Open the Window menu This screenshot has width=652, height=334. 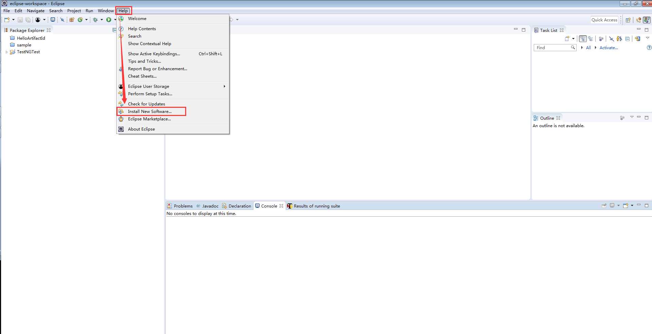click(x=106, y=11)
